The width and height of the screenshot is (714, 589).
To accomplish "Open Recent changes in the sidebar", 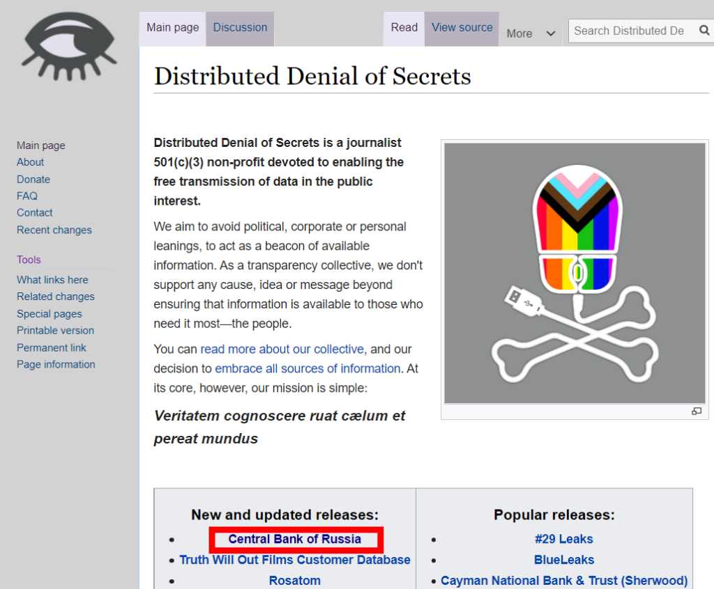I will [54, 230].
